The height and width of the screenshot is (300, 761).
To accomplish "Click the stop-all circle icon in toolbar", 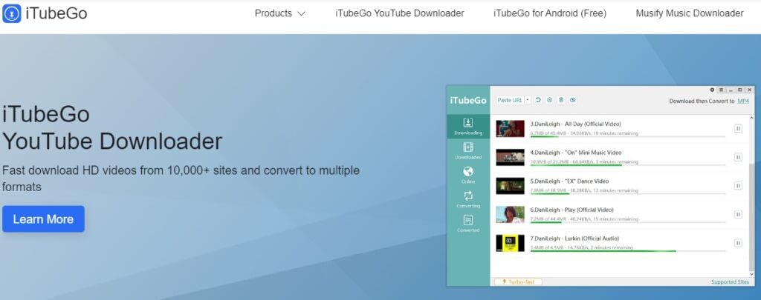I will (549, 100).
